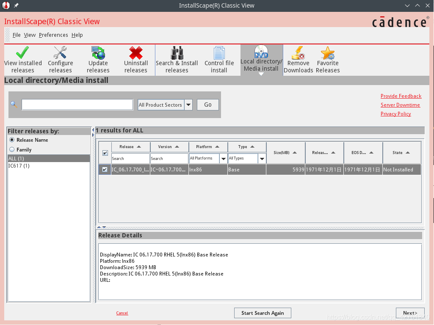Open the File menu

(17, 35)
